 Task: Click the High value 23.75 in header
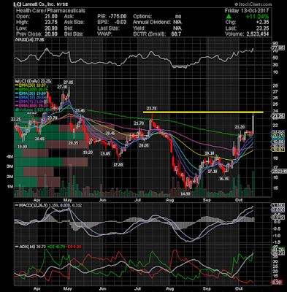[x=51, y=22]
